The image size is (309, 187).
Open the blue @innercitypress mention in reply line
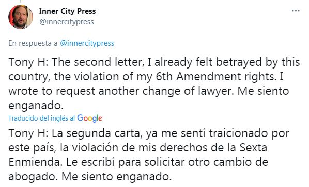(87, 43)
